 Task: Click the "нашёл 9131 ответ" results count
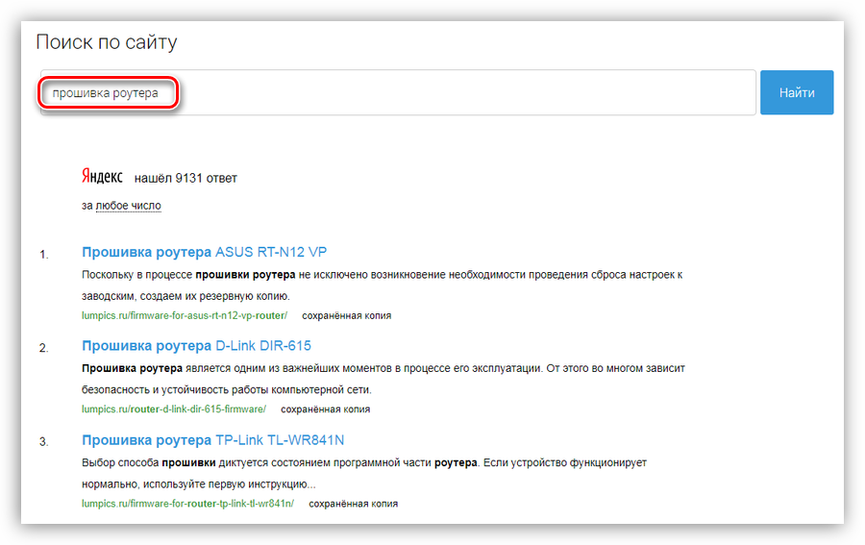[185, 178]
